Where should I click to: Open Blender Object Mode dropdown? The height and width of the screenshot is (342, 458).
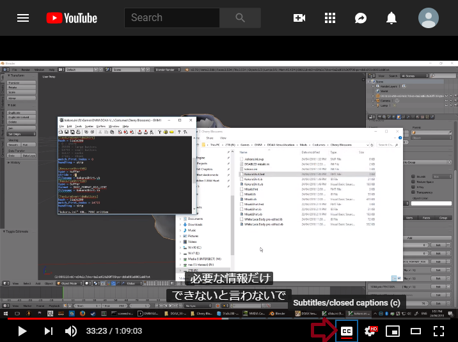click(x=70, y=283)
